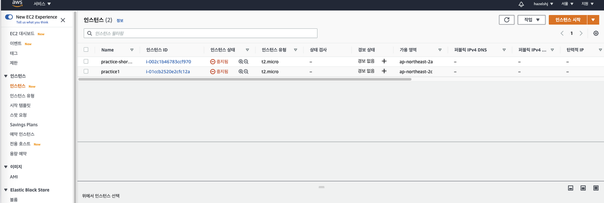The width and height of the screenshot is (604, 203).
Task: Sort by 퍼블릭 IPv4 DNS column
Action: click(x=504, y=50)
